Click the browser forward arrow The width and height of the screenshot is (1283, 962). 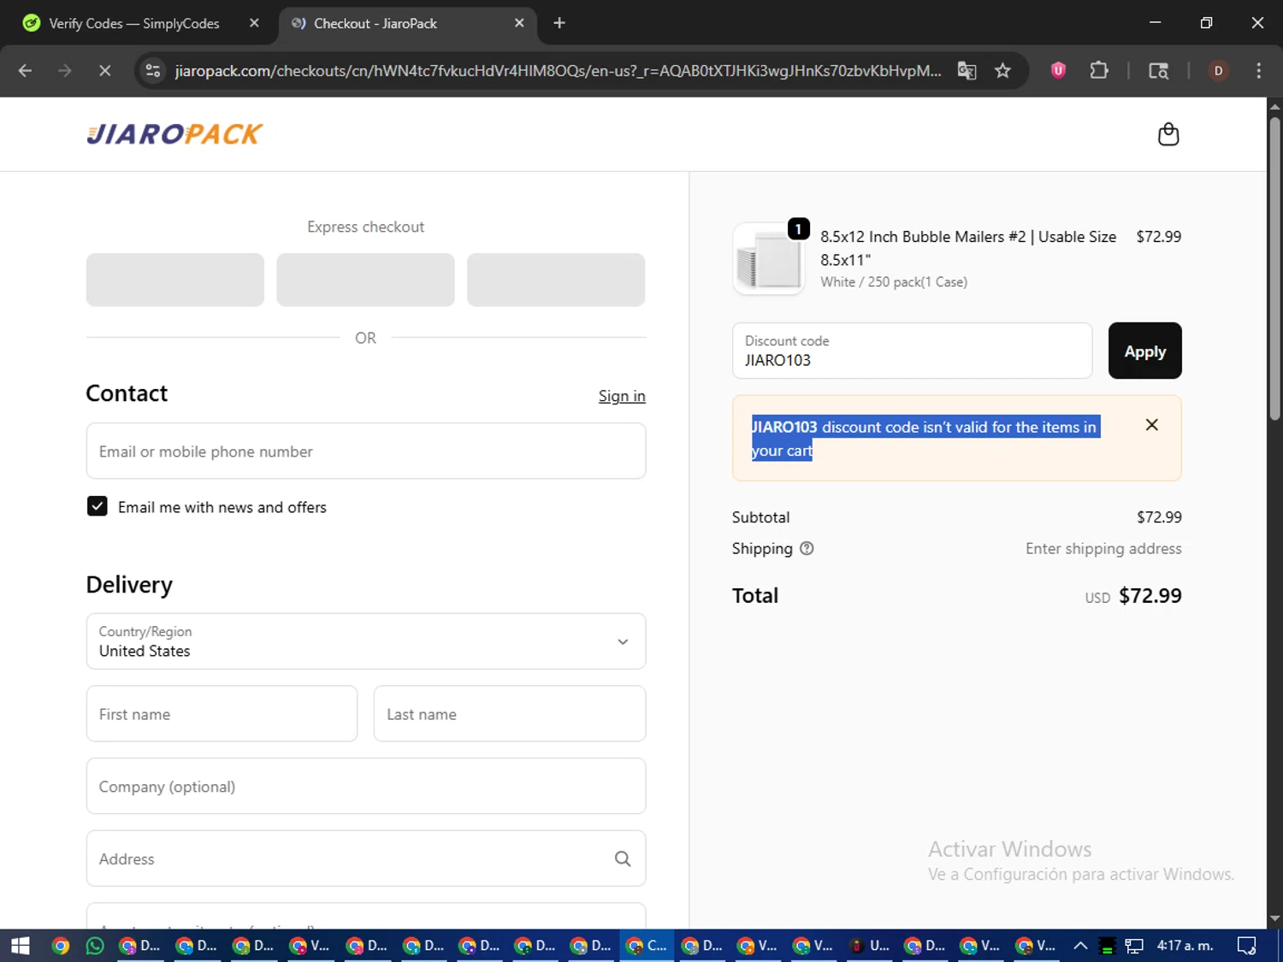65,71
